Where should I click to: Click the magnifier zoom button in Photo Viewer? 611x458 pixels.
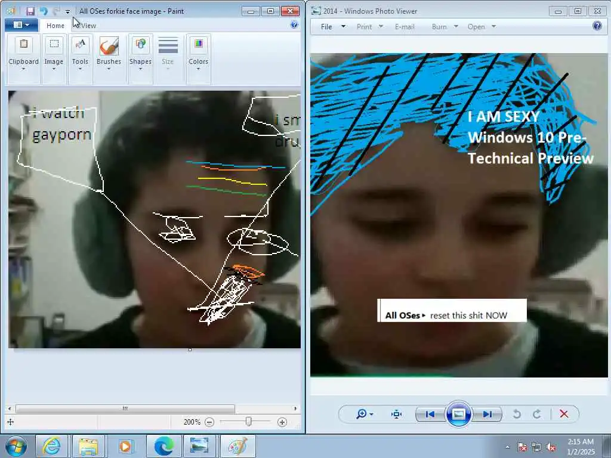(361, 414)
